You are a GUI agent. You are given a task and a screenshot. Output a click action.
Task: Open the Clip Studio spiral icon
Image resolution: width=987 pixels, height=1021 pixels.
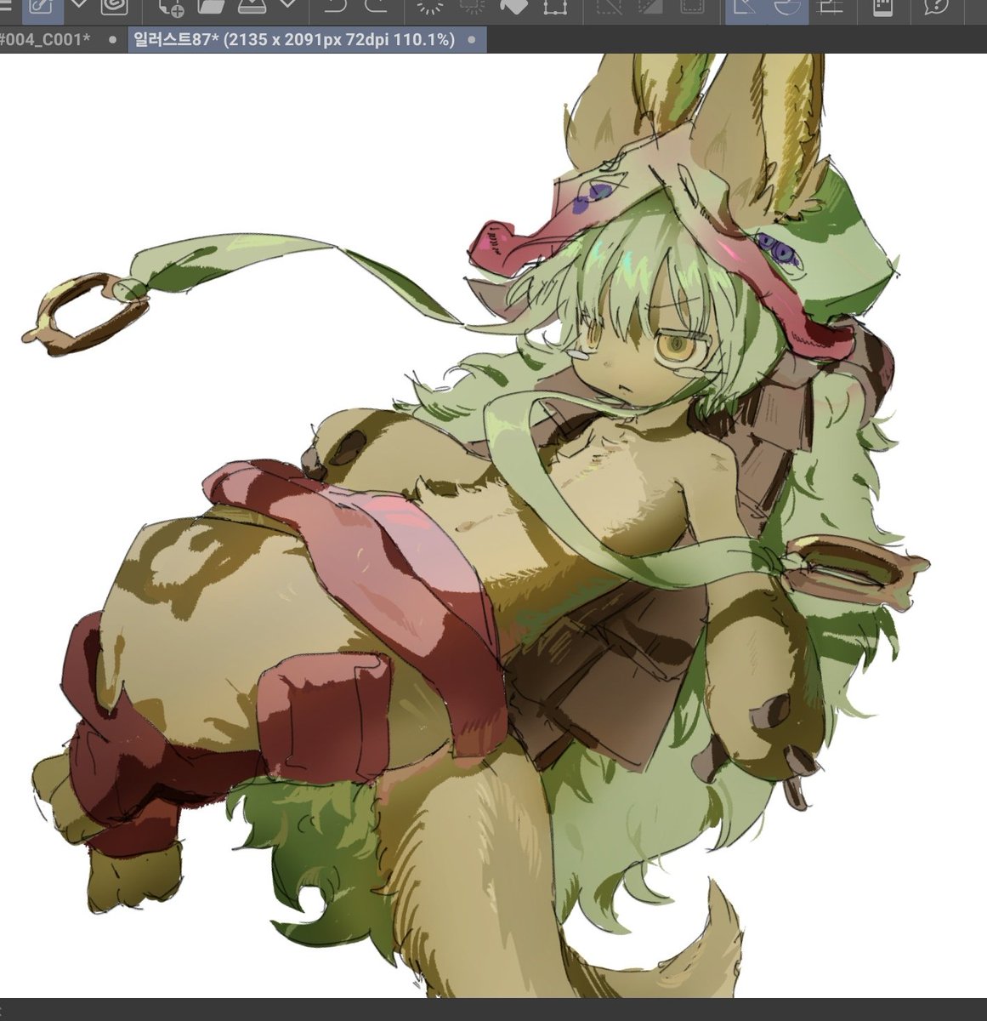pos(113,7)
